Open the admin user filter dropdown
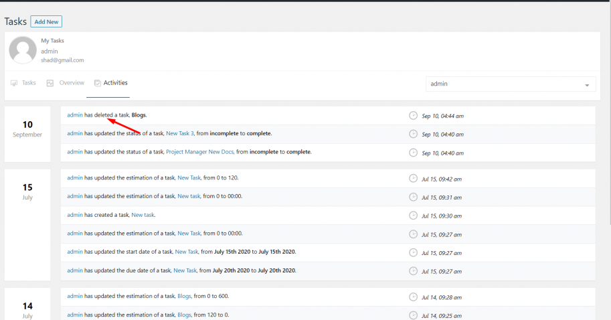The image size is (611, 320). [511, 84]
